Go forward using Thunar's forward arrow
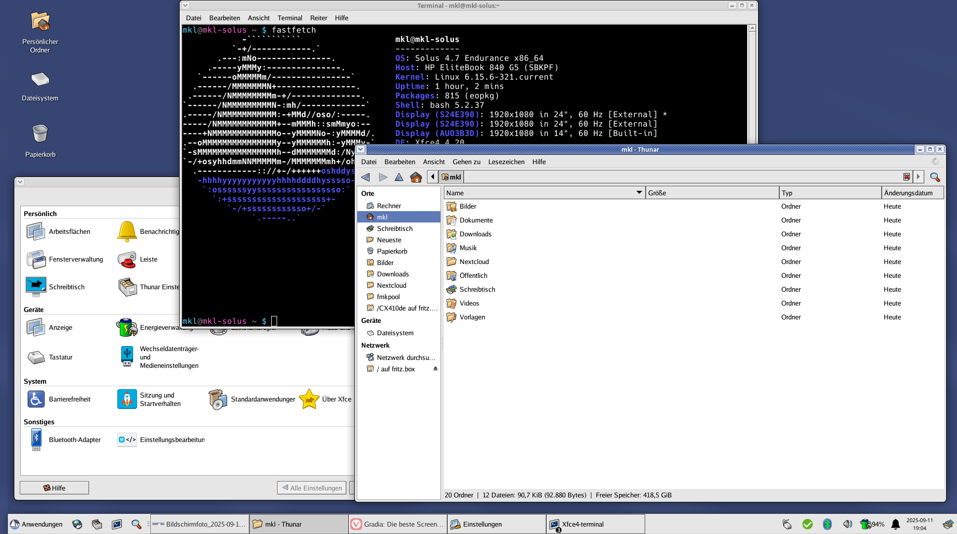Screen dimensions: 957x534 [x=383, y=177]
